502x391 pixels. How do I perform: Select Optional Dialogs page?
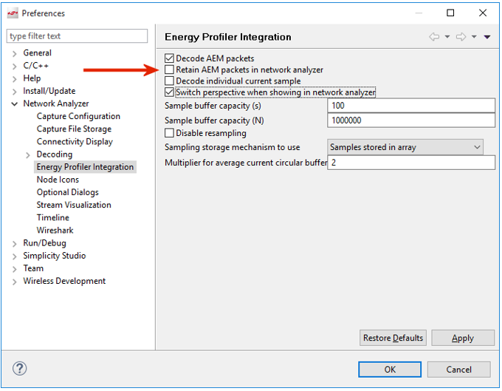coord(68,192)
